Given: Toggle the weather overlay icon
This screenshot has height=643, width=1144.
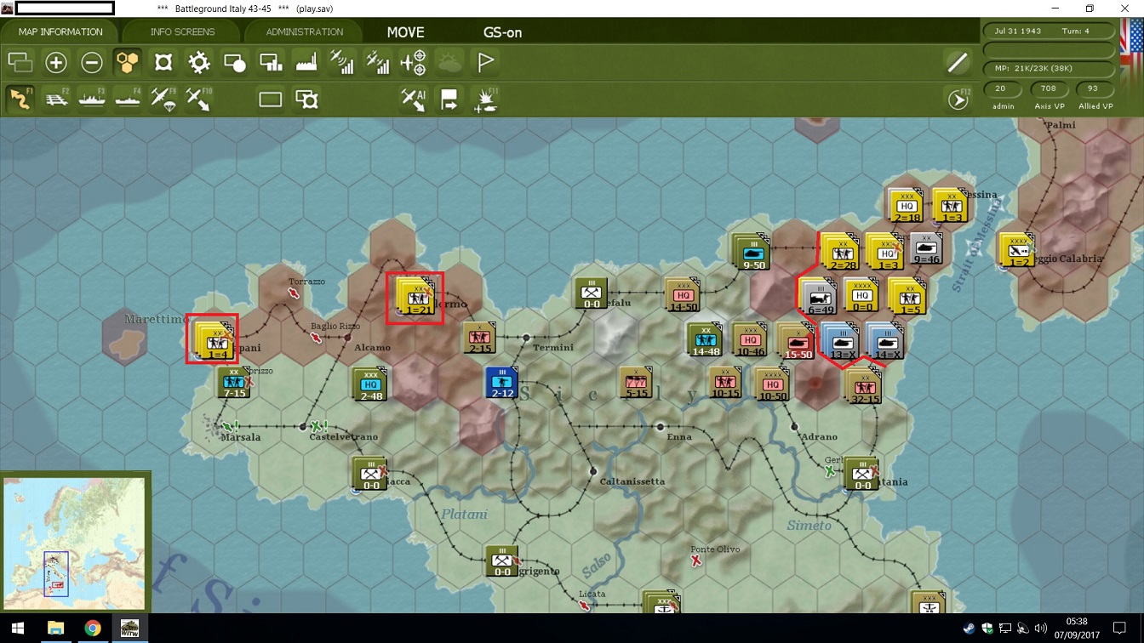Looking at the screenshot, I should [449, 62].
